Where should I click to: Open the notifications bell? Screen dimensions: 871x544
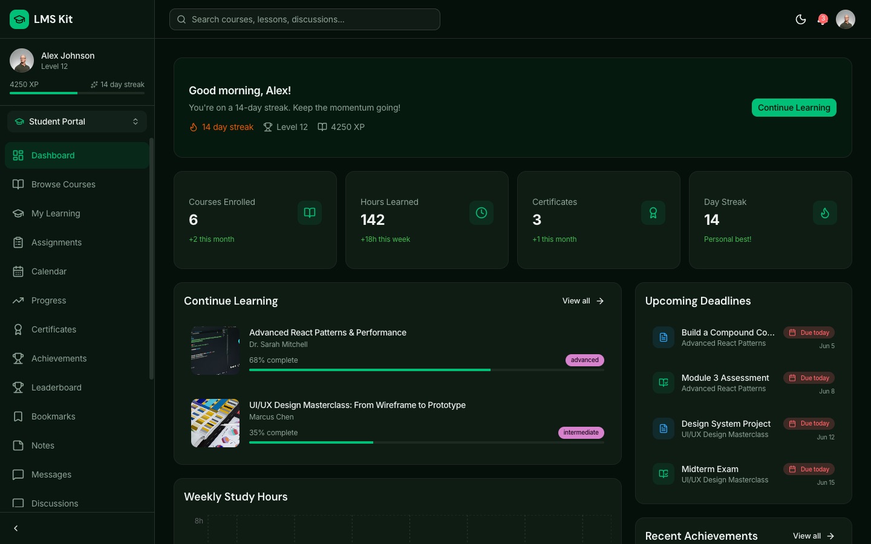pyautogui.click(x=823, y=19)
